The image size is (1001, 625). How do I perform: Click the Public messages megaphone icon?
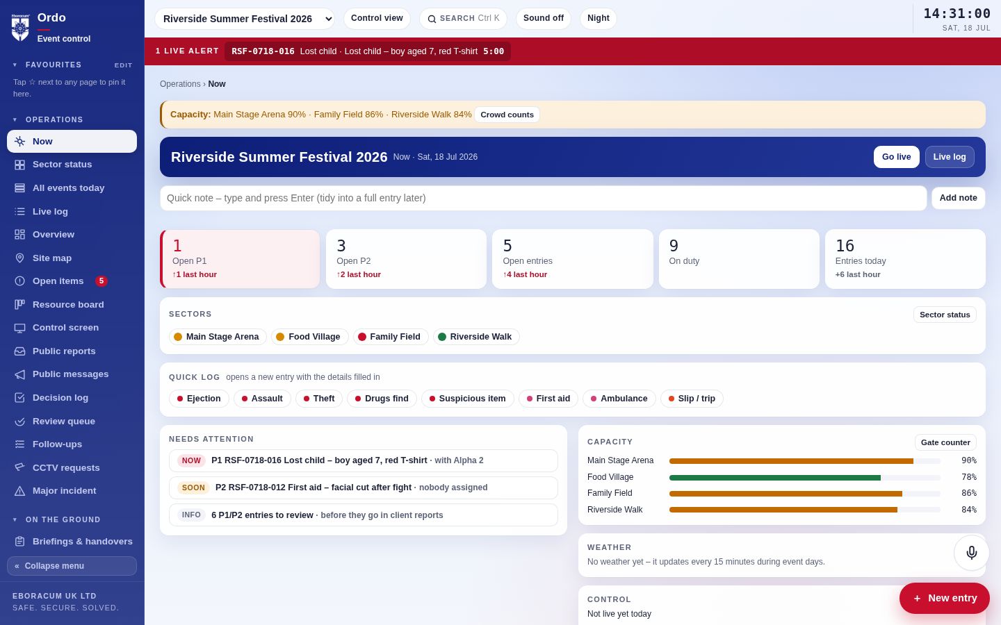(19, 374)
